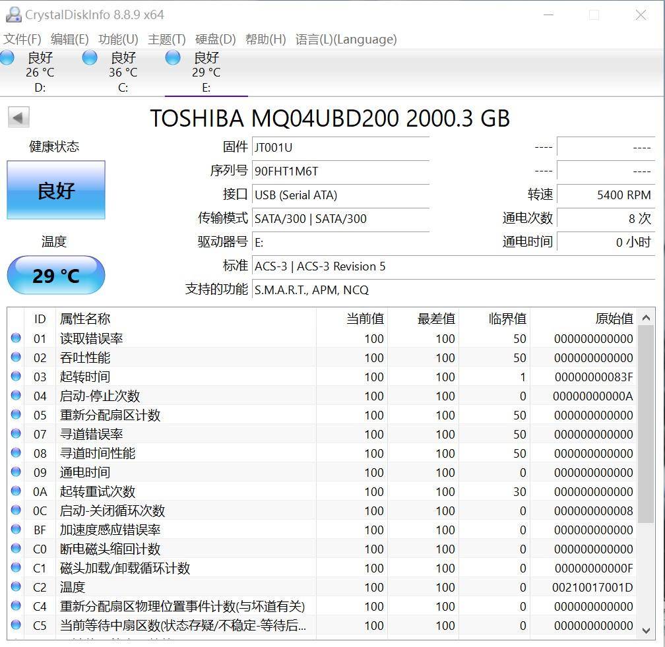Viewport: 665px width, 647px height.
Task: Open the 文件(F) menu
Action: [x=22, y=40]
